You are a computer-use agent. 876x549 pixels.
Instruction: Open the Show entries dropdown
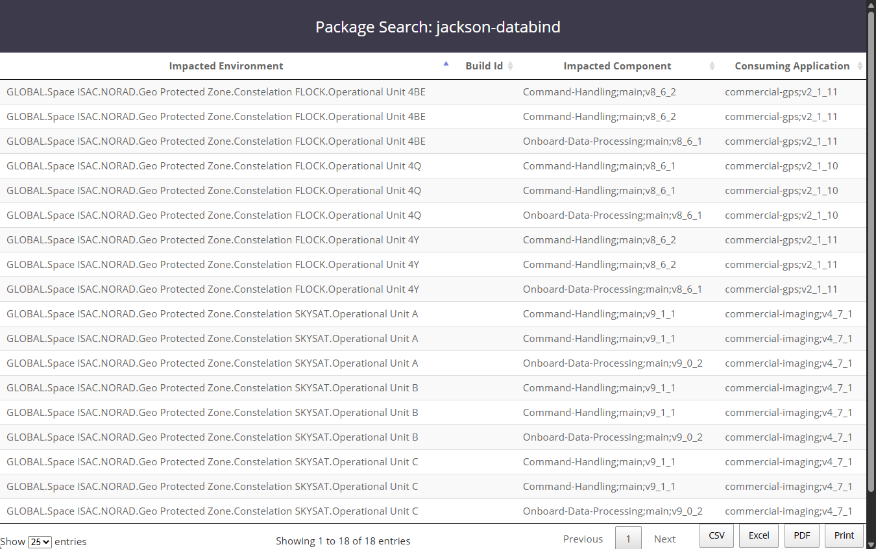(40, 541)
